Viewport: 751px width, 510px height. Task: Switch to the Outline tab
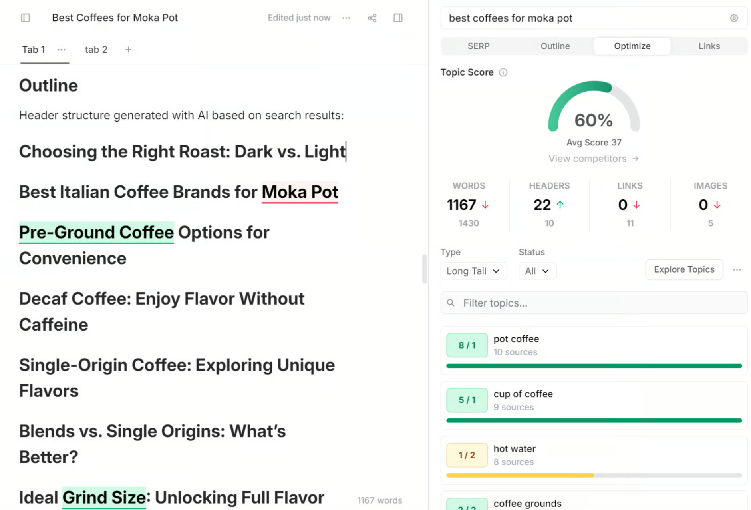coord(555,46)
